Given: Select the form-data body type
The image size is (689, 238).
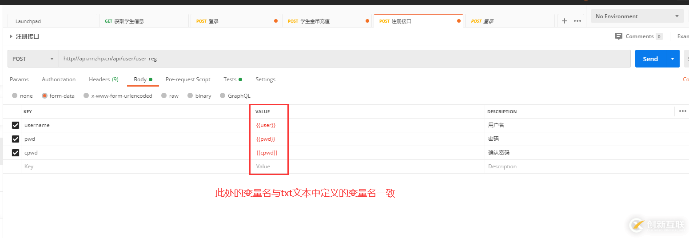Looking at the screenshot, I should tap(44, 96).
